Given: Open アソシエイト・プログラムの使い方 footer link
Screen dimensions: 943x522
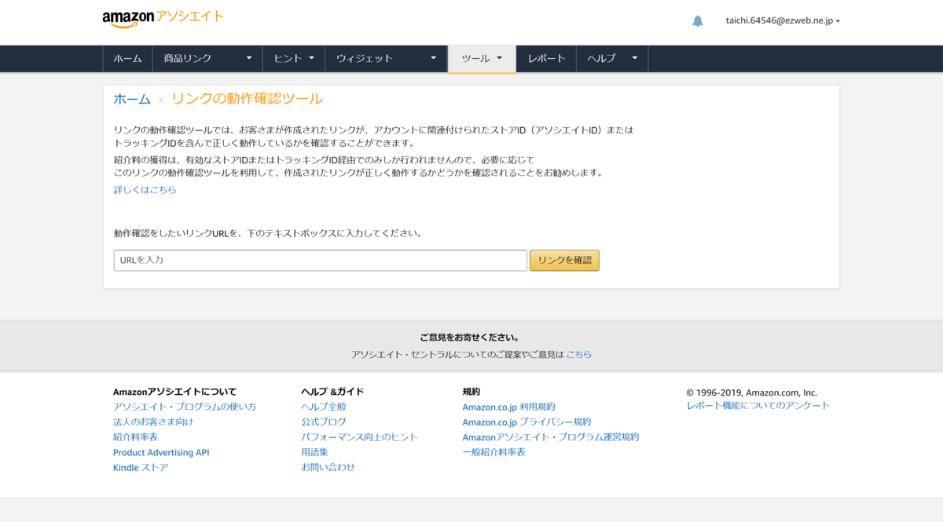Looking at the screenshot, I should point(185,407).
